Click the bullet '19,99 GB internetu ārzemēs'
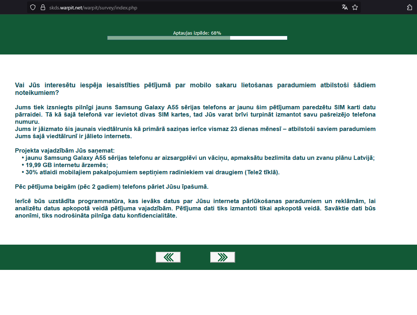 tap(65, 165)
